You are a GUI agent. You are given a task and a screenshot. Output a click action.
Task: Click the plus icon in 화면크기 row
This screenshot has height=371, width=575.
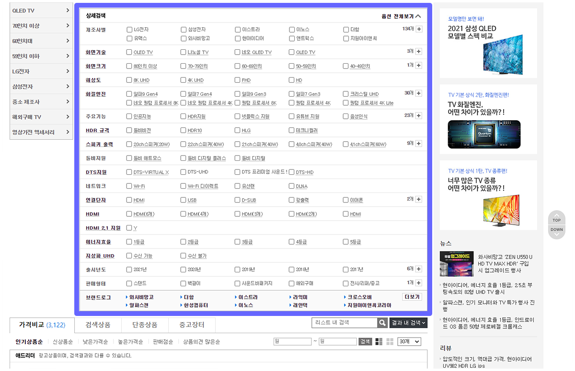(419, 65)
